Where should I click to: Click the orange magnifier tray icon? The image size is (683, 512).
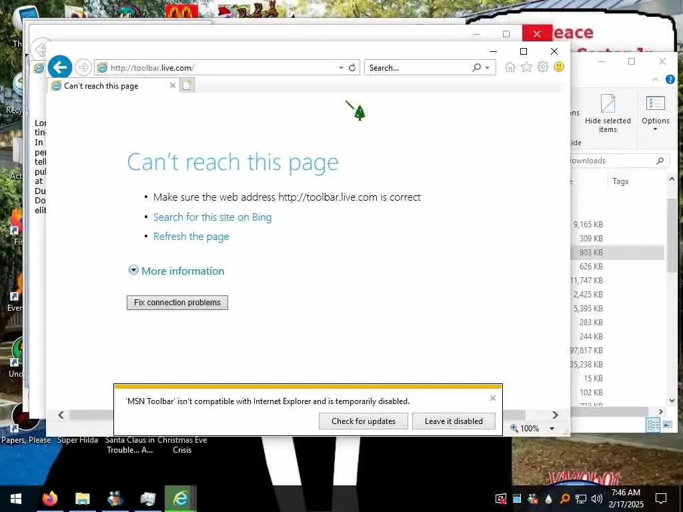(x=564, y=499)
